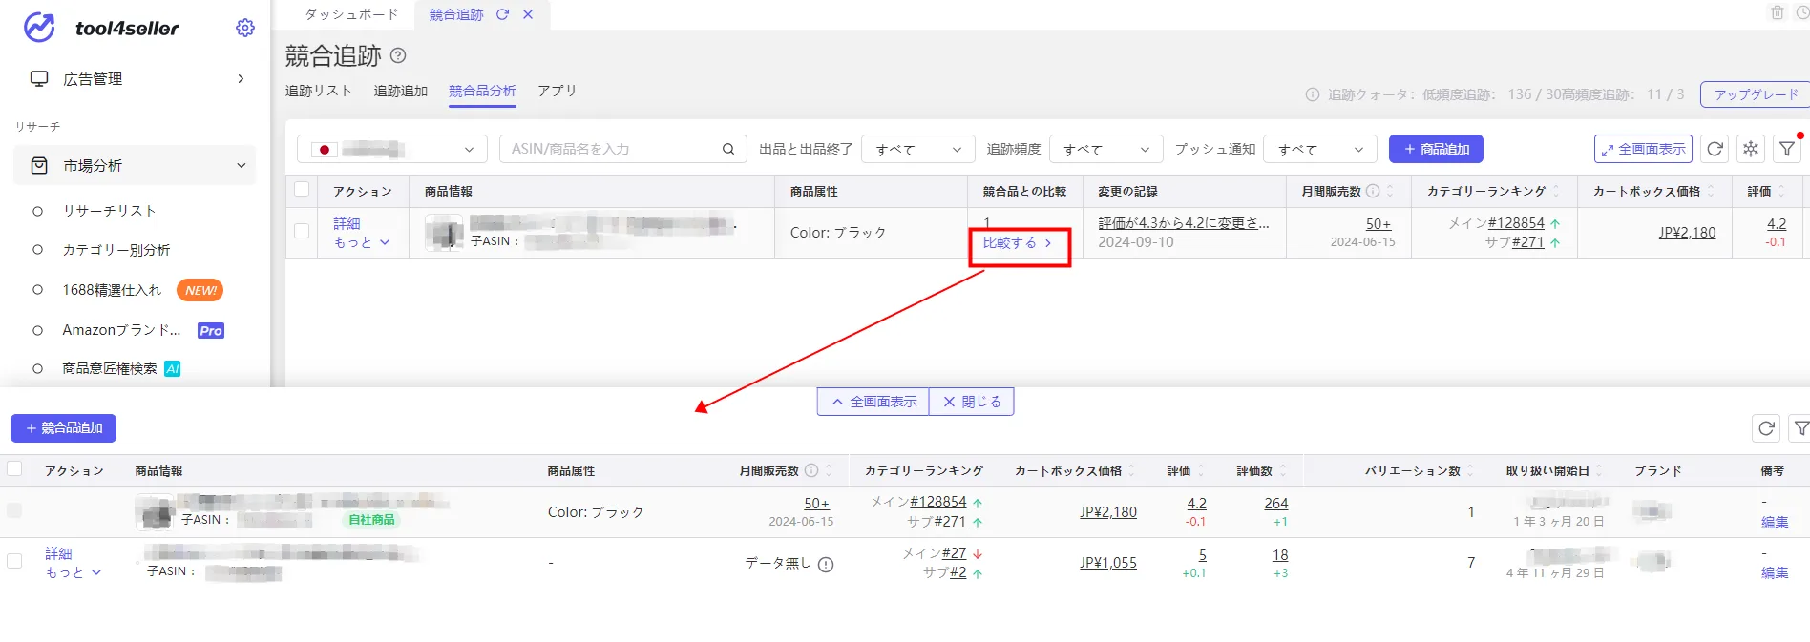The height and width of the screenshot is (642, 1810).
Task: Check the second competitor row checkbox
Action: coord(14,561)
